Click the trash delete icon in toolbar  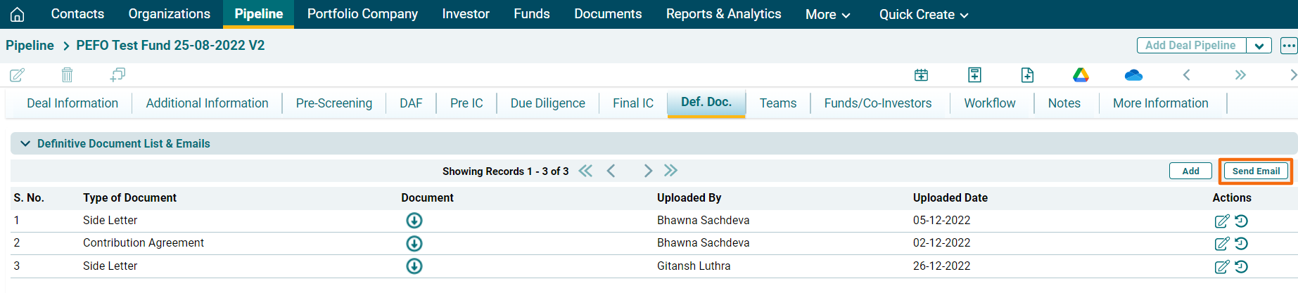tap(67, 75)
